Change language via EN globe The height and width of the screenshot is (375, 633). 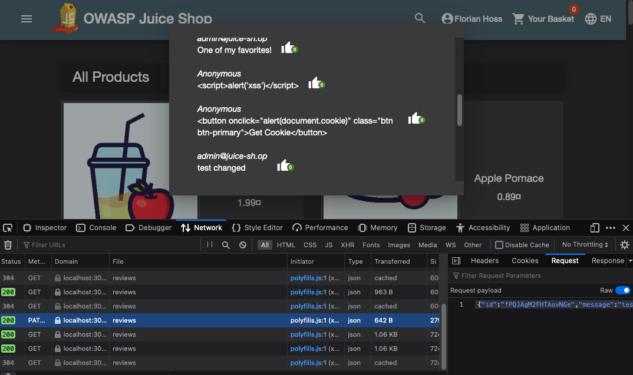click(x=598, y=19)
